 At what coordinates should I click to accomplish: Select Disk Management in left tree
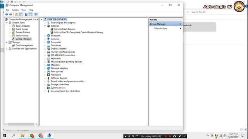(24, 46)
